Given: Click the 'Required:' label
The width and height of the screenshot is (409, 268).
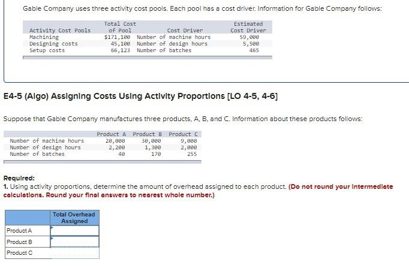Looking at the screenshot, I should point(19,178).
